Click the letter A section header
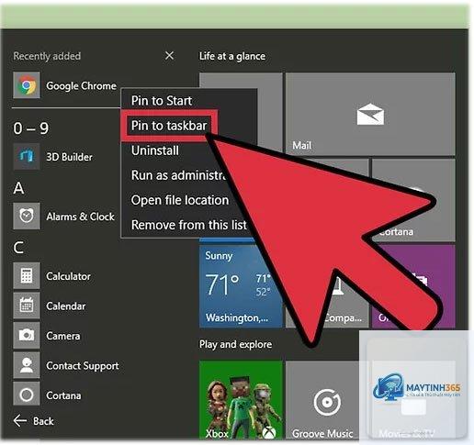Viewport: 474px width, 445px height. click(x=18, y=187)
